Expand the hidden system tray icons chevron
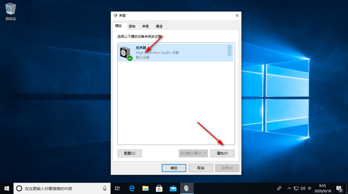Screen dimensions: 348x194 coord(289,188)
